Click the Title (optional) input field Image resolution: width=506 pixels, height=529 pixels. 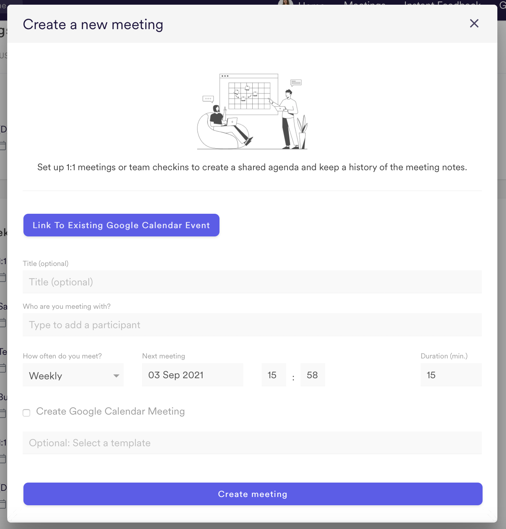tap(252, 282)
